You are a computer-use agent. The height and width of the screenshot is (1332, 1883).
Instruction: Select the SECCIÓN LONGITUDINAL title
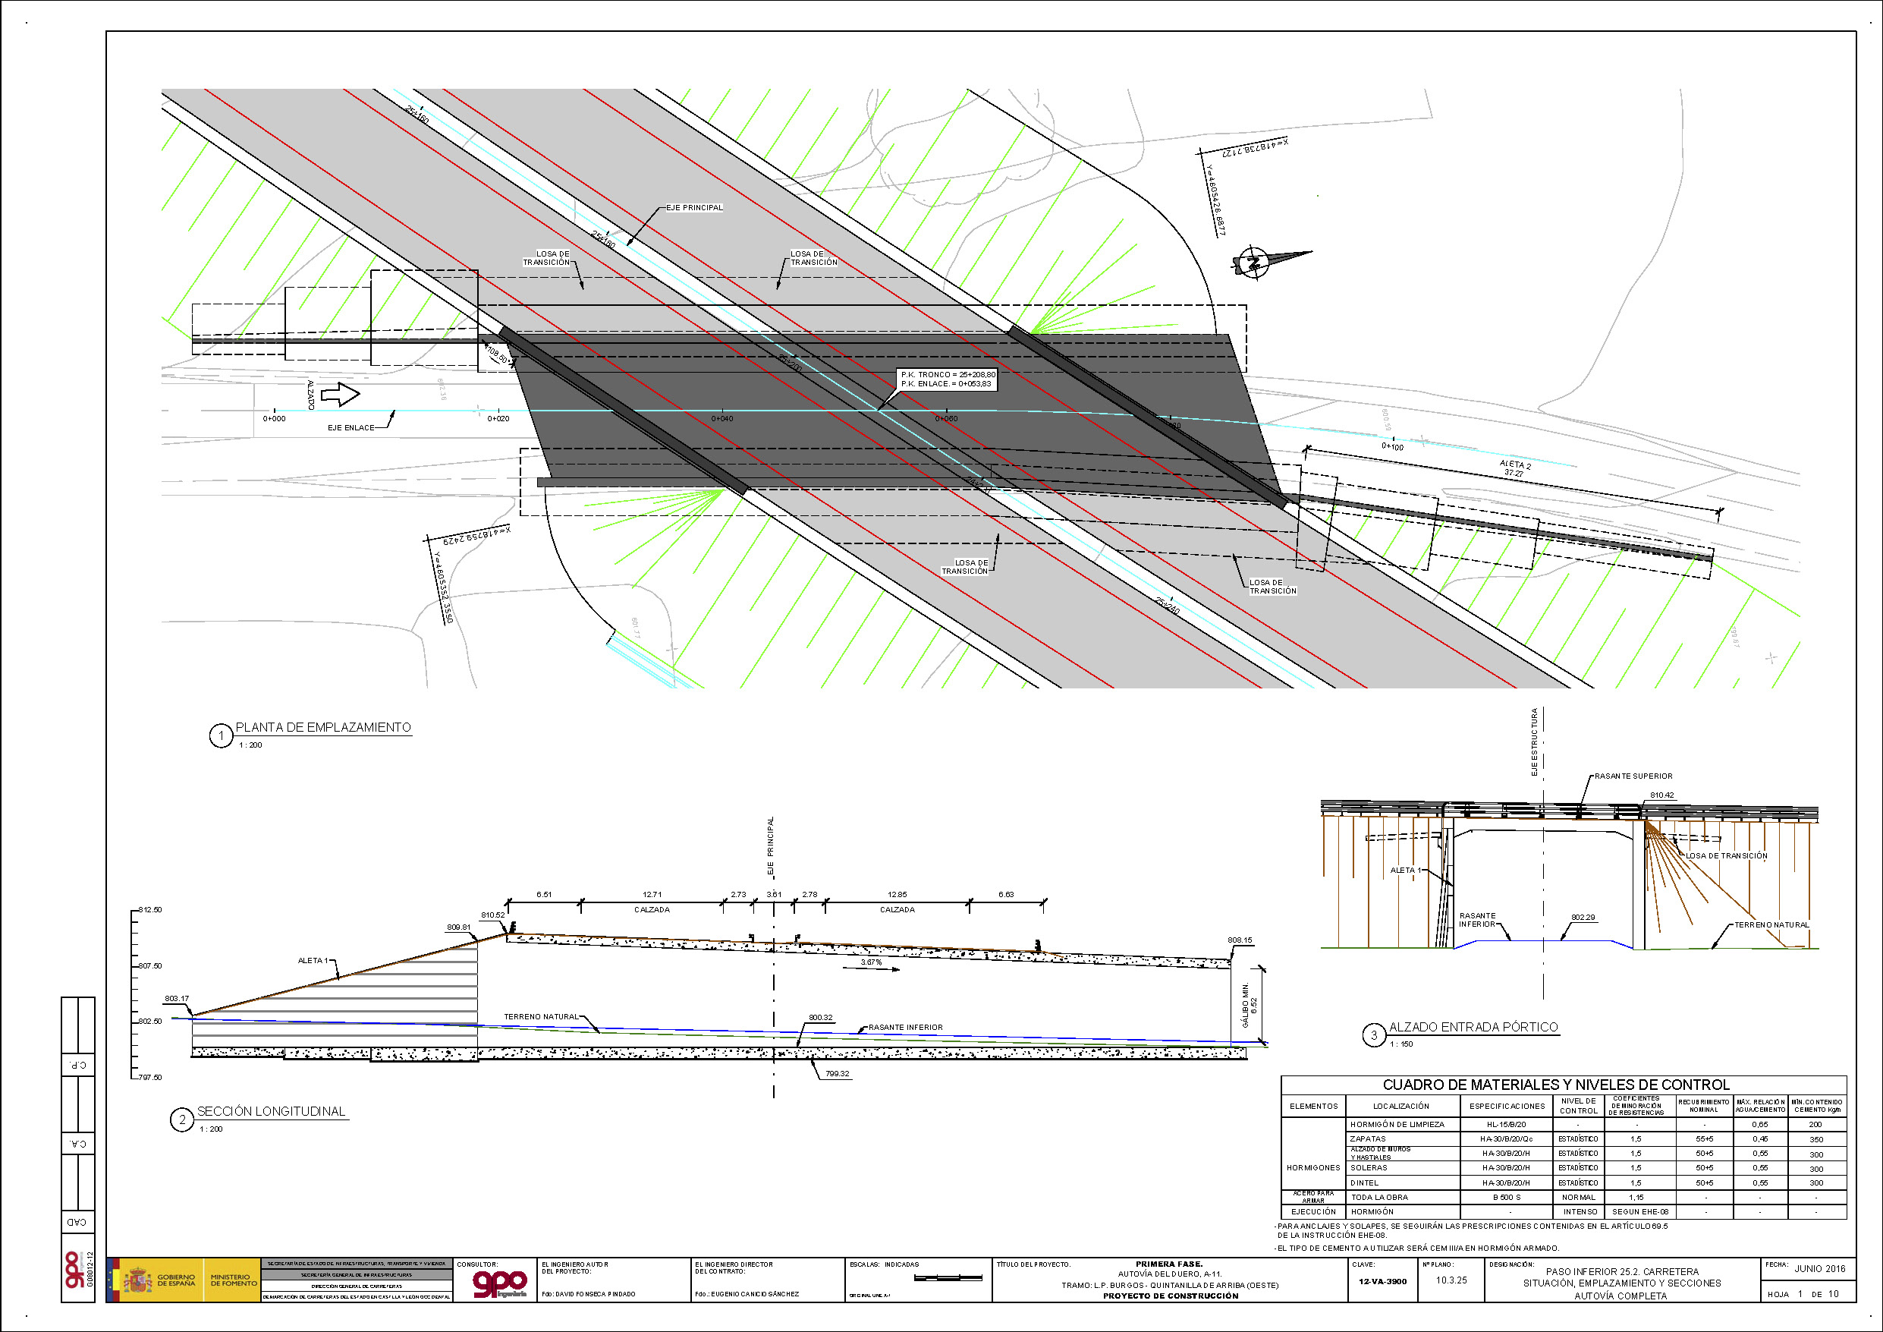pos(272,1111)
